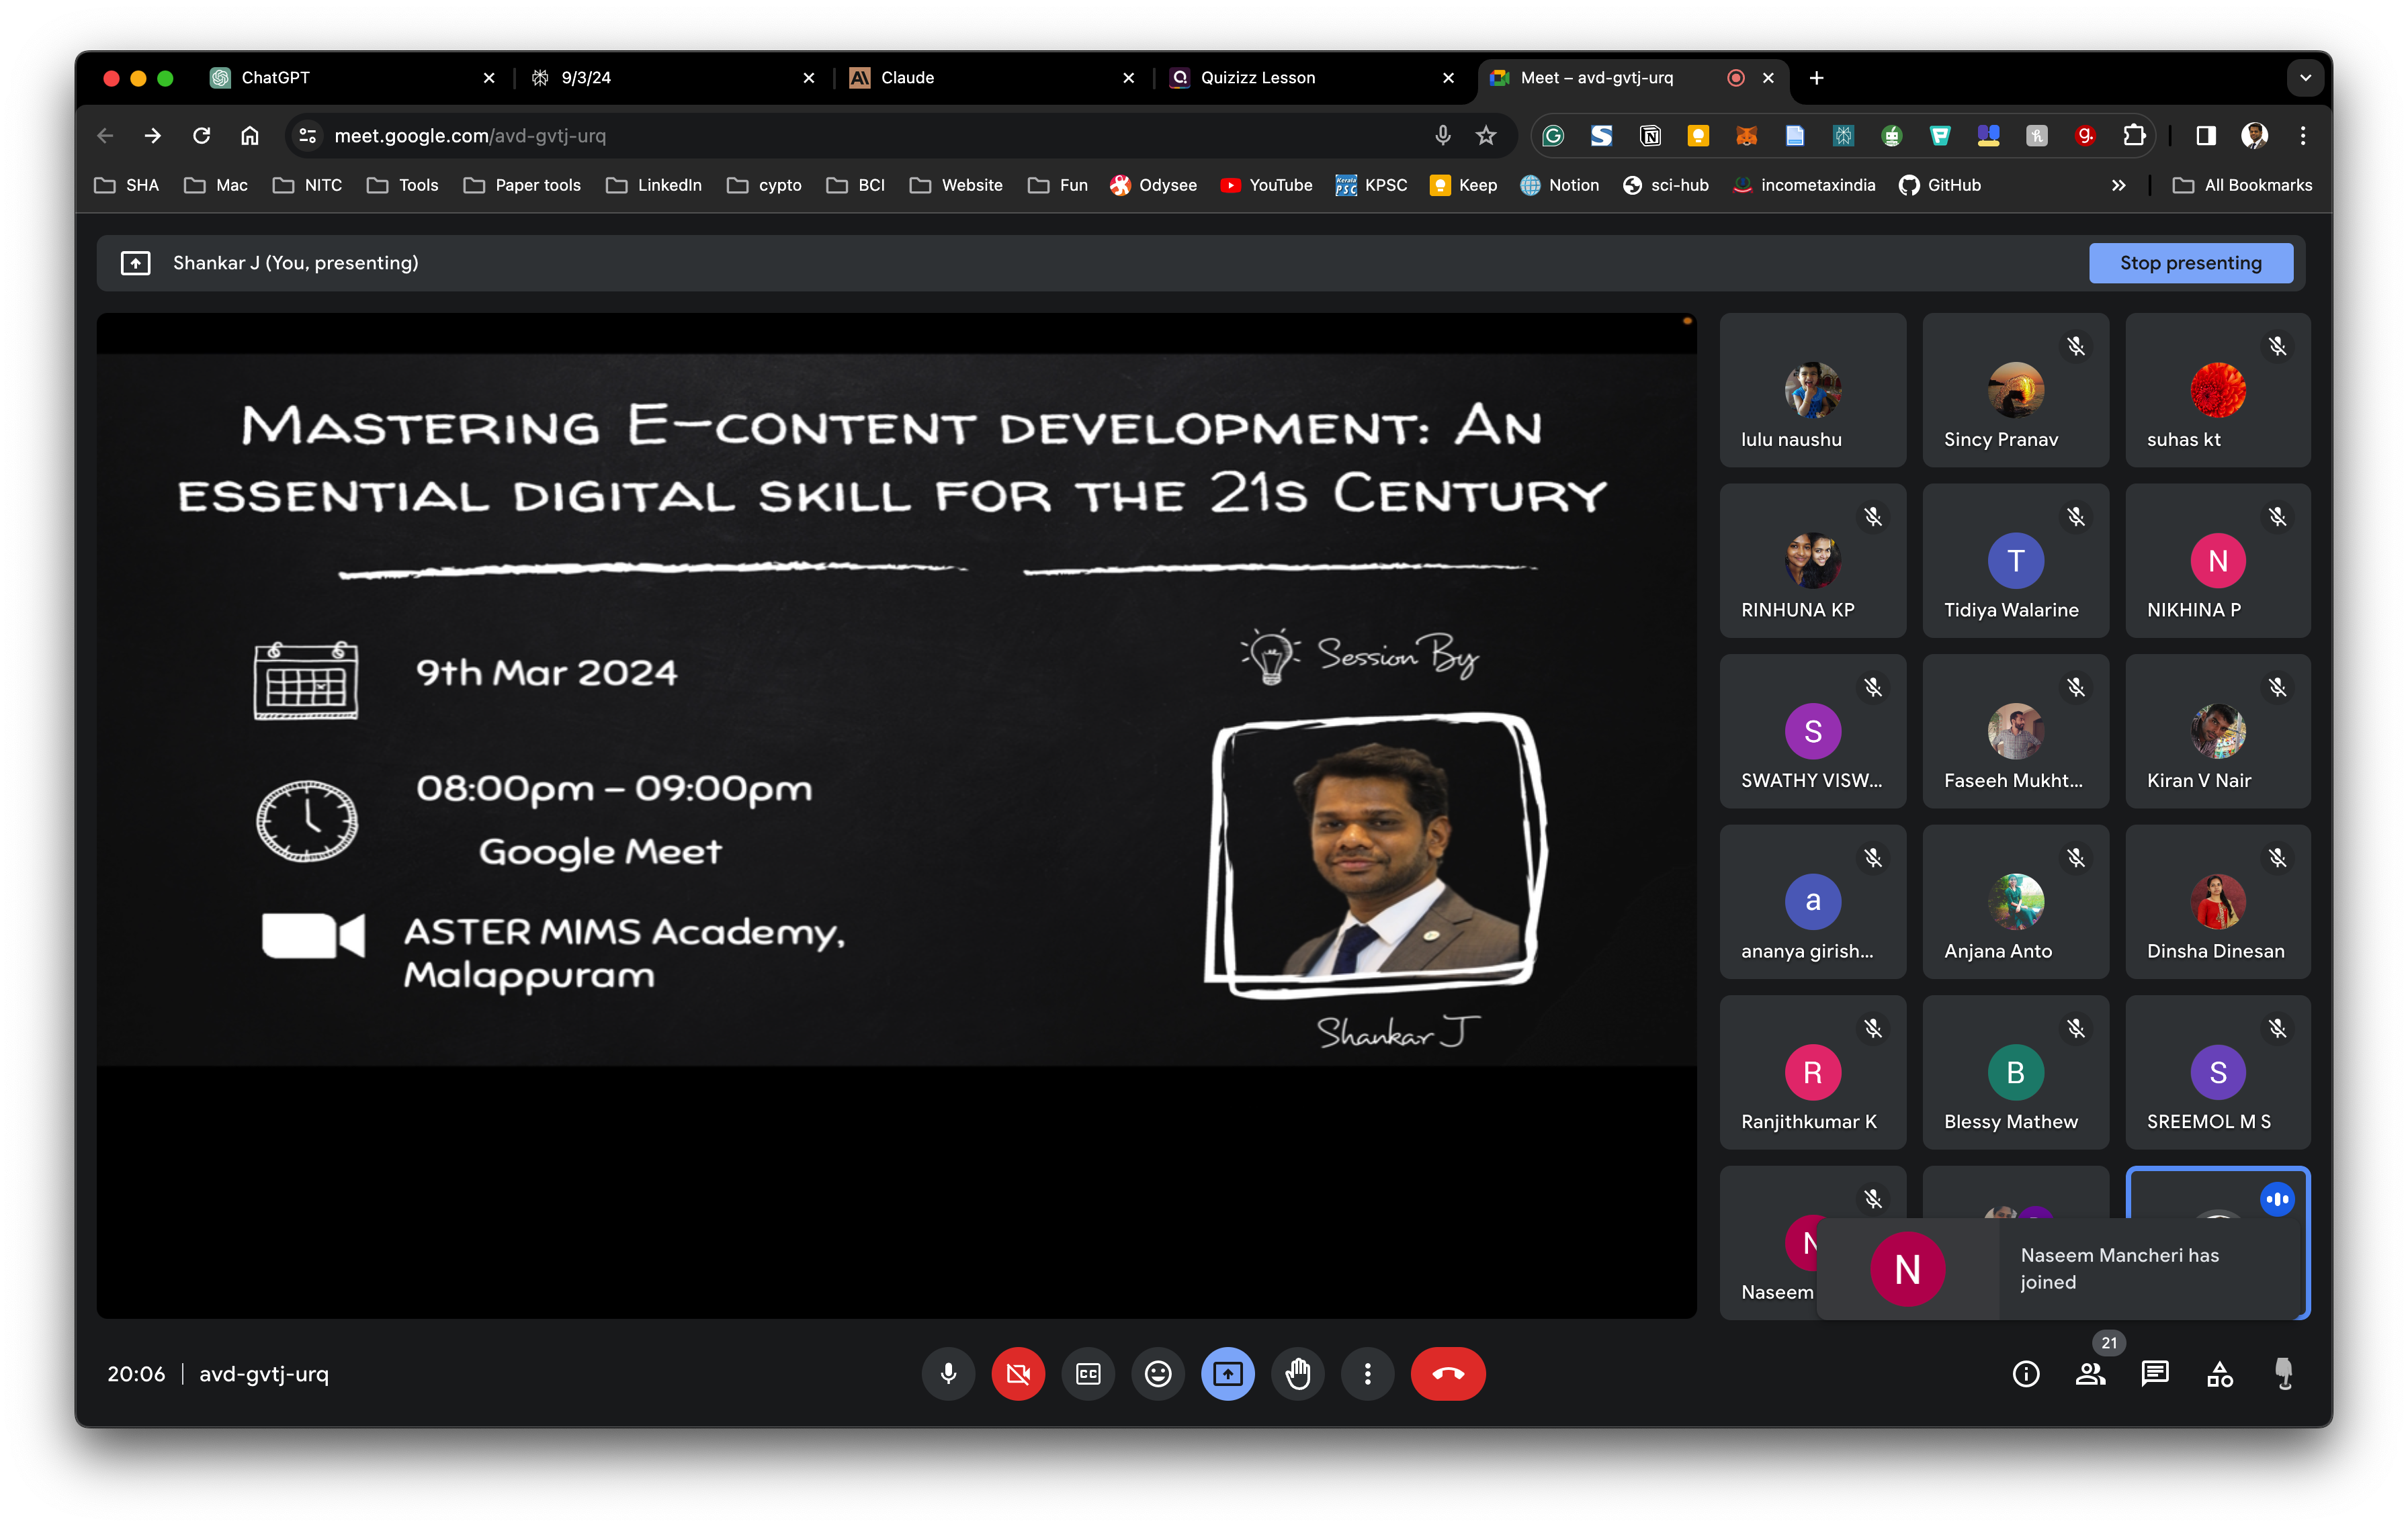Click the present screen button in controls

pyautogui.click(x=1227, y=1373)
